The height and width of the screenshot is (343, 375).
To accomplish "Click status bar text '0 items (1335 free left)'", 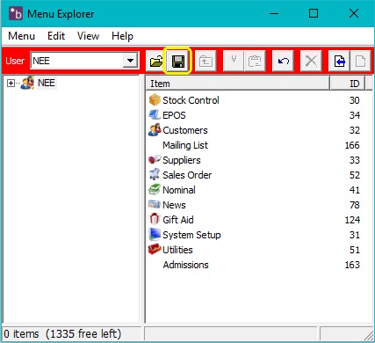I will point(62,333).
